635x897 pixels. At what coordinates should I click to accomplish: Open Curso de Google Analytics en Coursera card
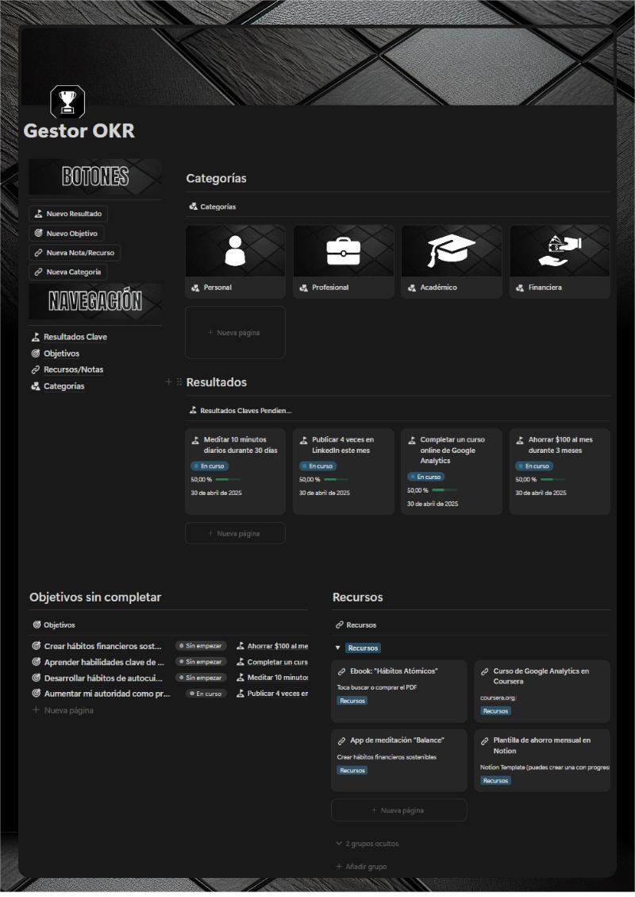click(x=542, y=691)
